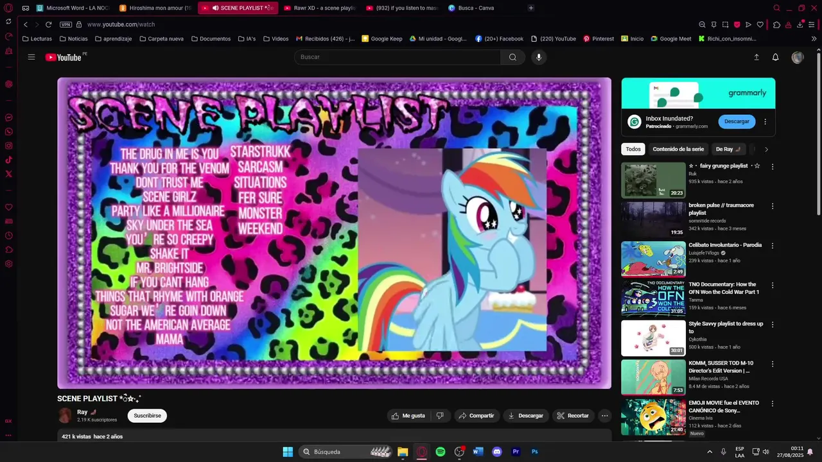
Task: Open Discord from the Windows taskbar
Action: coord(496,452)
